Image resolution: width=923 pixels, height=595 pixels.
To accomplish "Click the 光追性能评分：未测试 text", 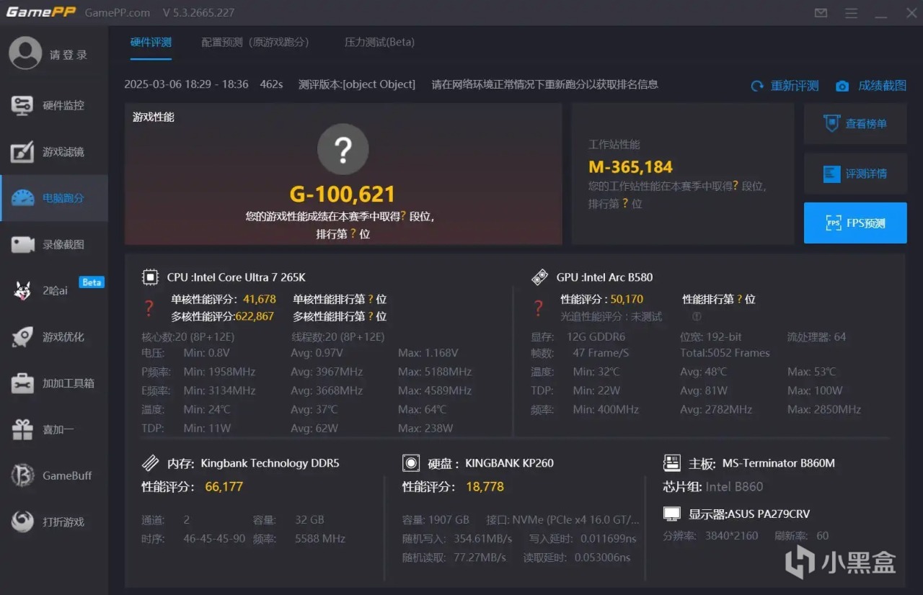I will [x=611, y=316].
